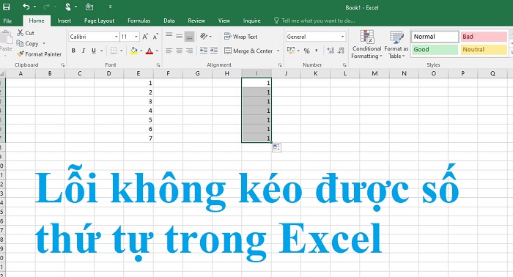Open the Merge & Center dropdown arrow
Image resolution: width=513 pixels, height=277 pixels.
tap(278, 51)
